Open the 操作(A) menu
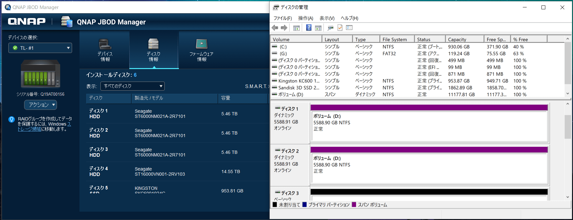Image resolution: width=573 pixels, height=220 pixels. [x=306, y=18]
